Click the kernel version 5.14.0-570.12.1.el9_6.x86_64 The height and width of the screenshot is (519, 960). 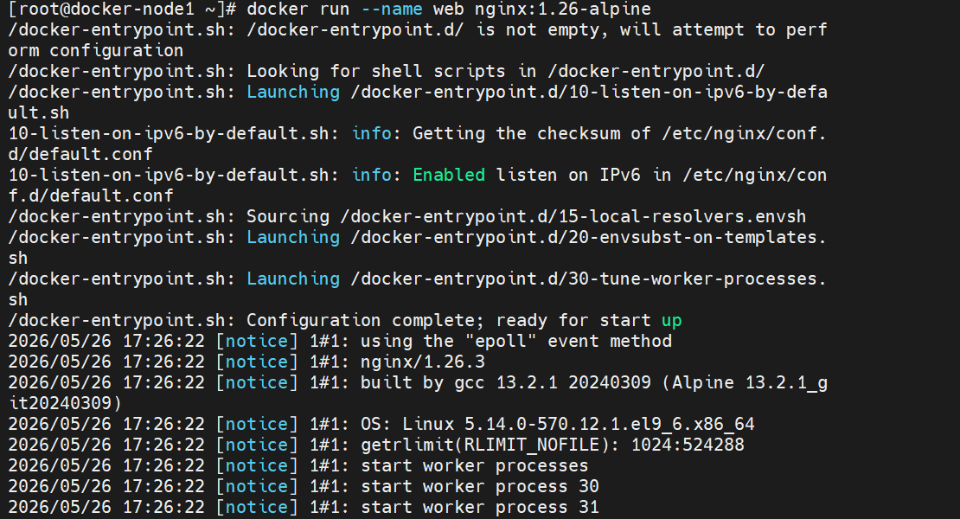609,424
